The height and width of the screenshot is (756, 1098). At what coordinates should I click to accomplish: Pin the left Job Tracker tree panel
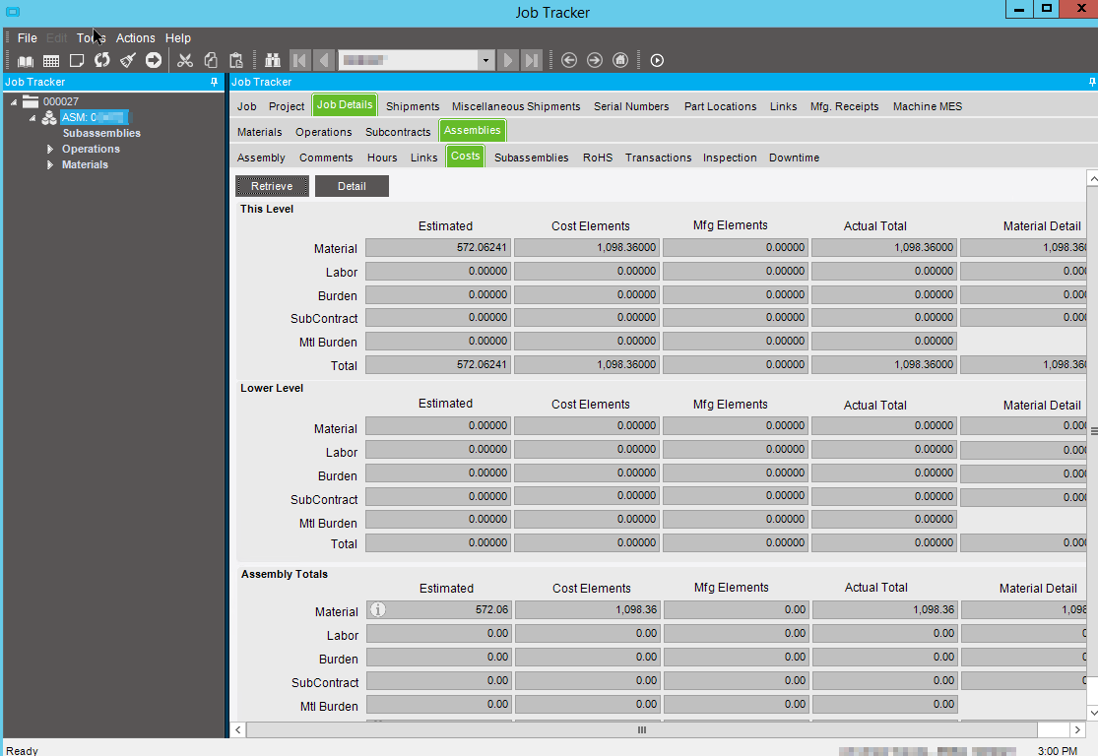pos(215,82)
